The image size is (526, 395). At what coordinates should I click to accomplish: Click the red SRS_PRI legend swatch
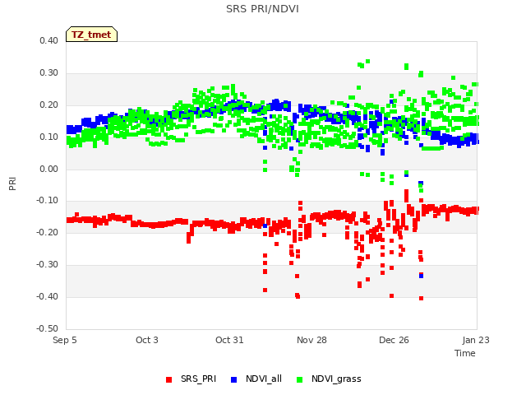coord(168,379)
